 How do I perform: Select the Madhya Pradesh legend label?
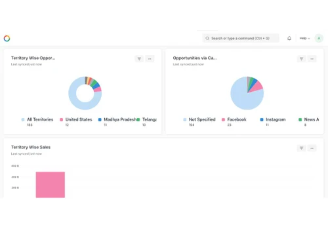click(x=120, y=119)
